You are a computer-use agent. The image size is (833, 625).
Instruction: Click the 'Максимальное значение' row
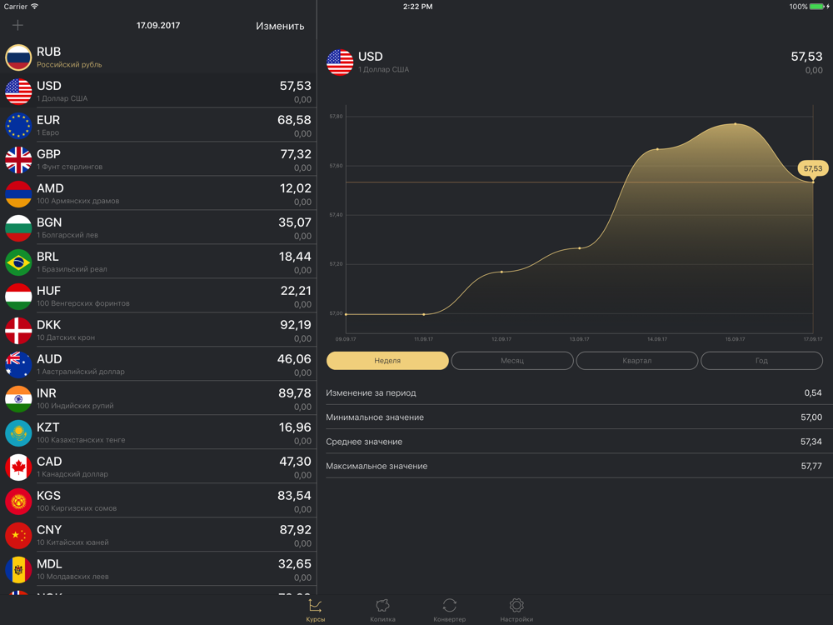tap(579, 466)
